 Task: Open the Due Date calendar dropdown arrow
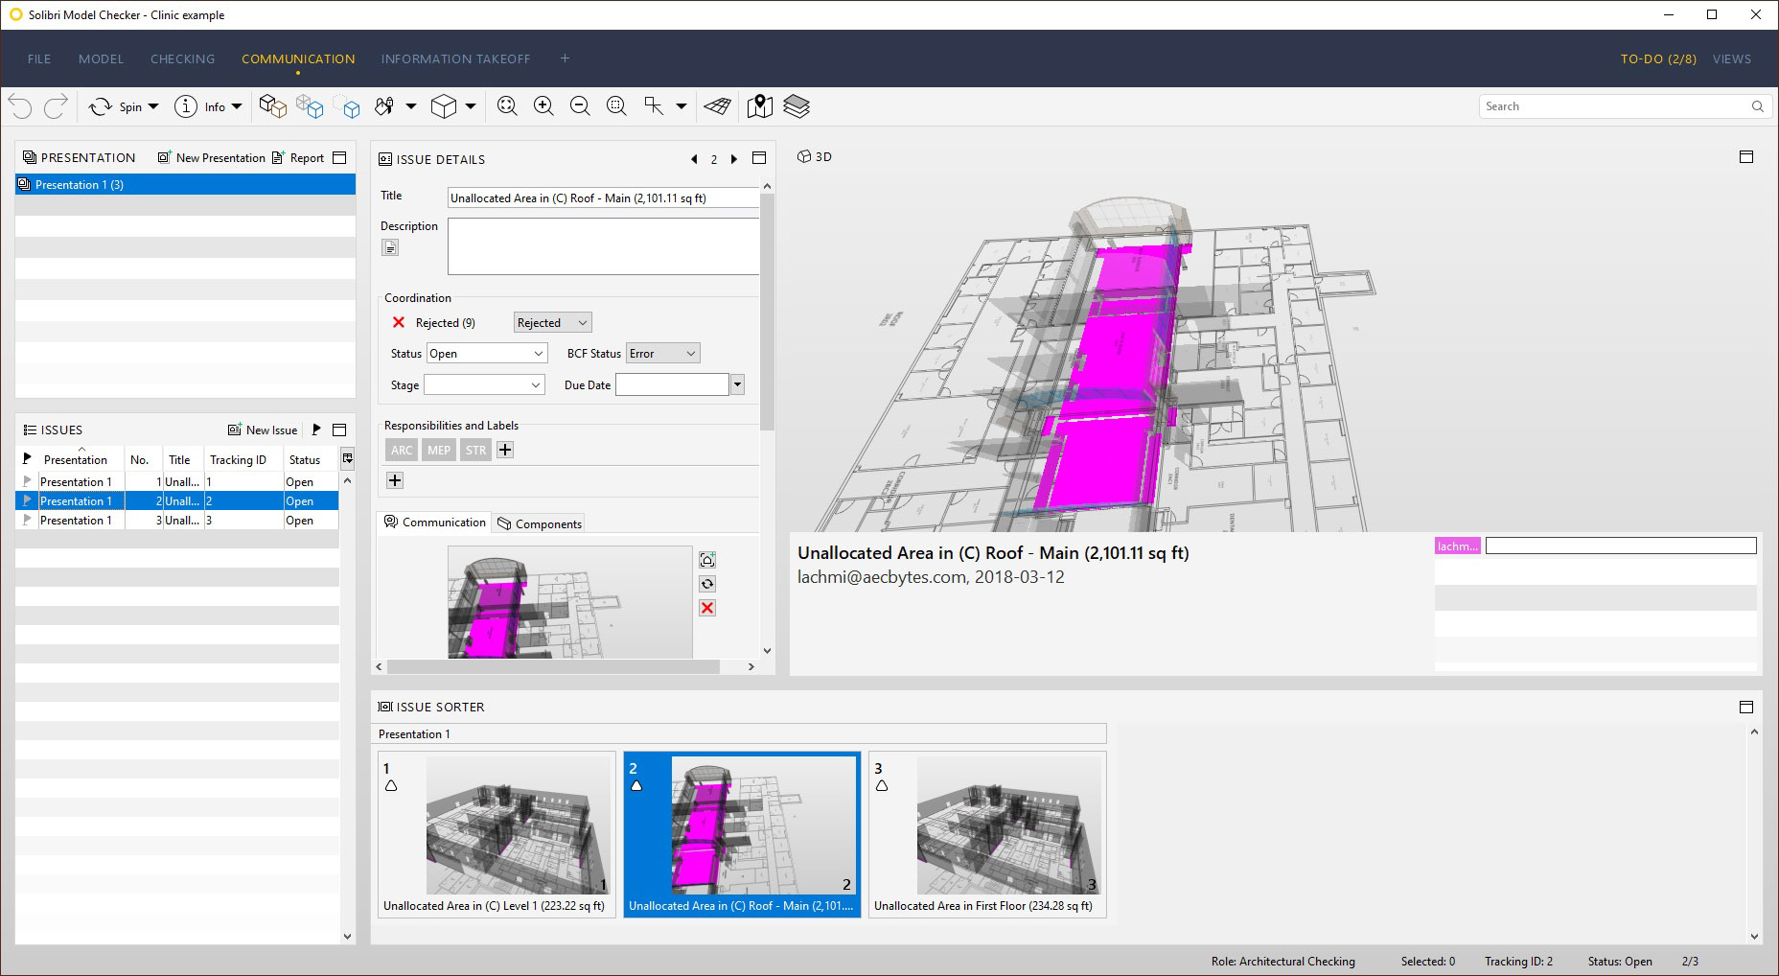[737, 384]
